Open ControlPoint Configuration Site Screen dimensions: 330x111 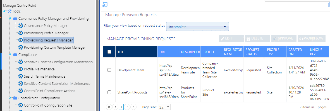48,105
